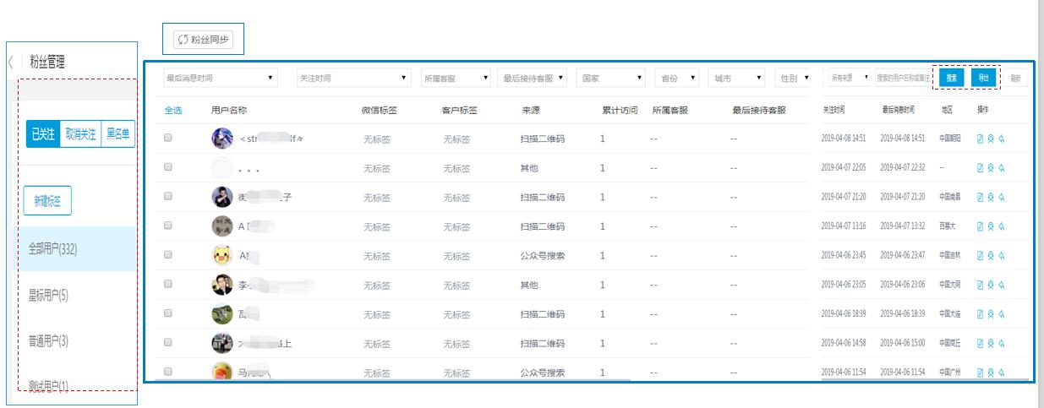Click the 粉丝同步 sync button
The image size is (1044, 408).
203,39
